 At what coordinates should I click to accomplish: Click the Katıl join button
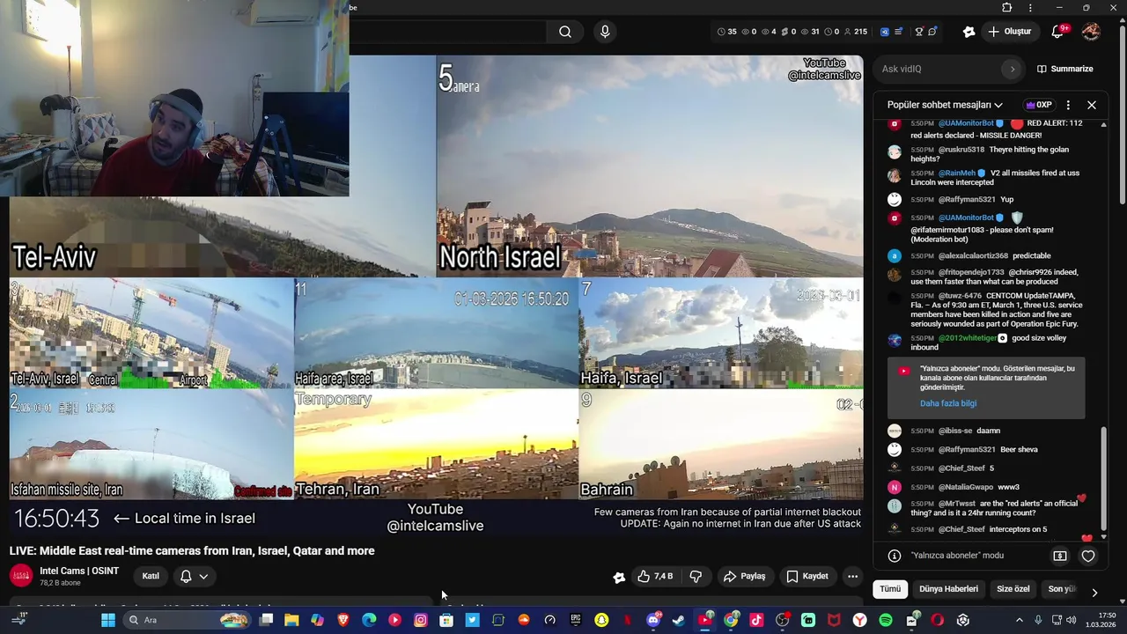click(x=151, y=577)
